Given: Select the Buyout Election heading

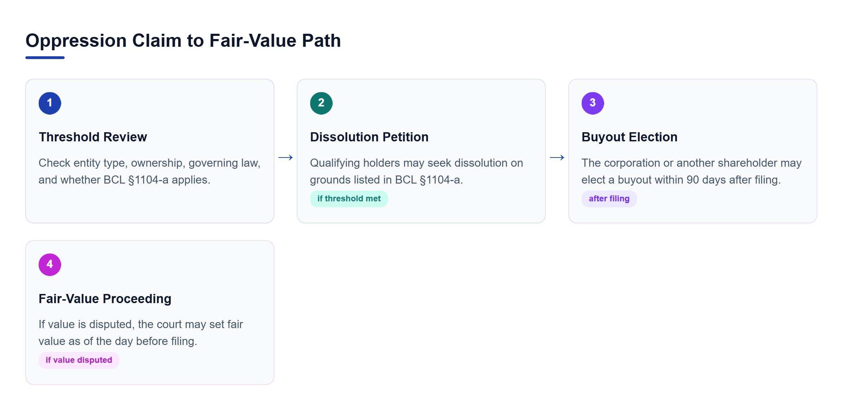Looking at the screenshot, I should (x=629, y=137).
